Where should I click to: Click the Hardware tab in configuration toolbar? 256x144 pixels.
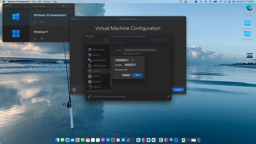pyautogui.click(x=105, y=41)
